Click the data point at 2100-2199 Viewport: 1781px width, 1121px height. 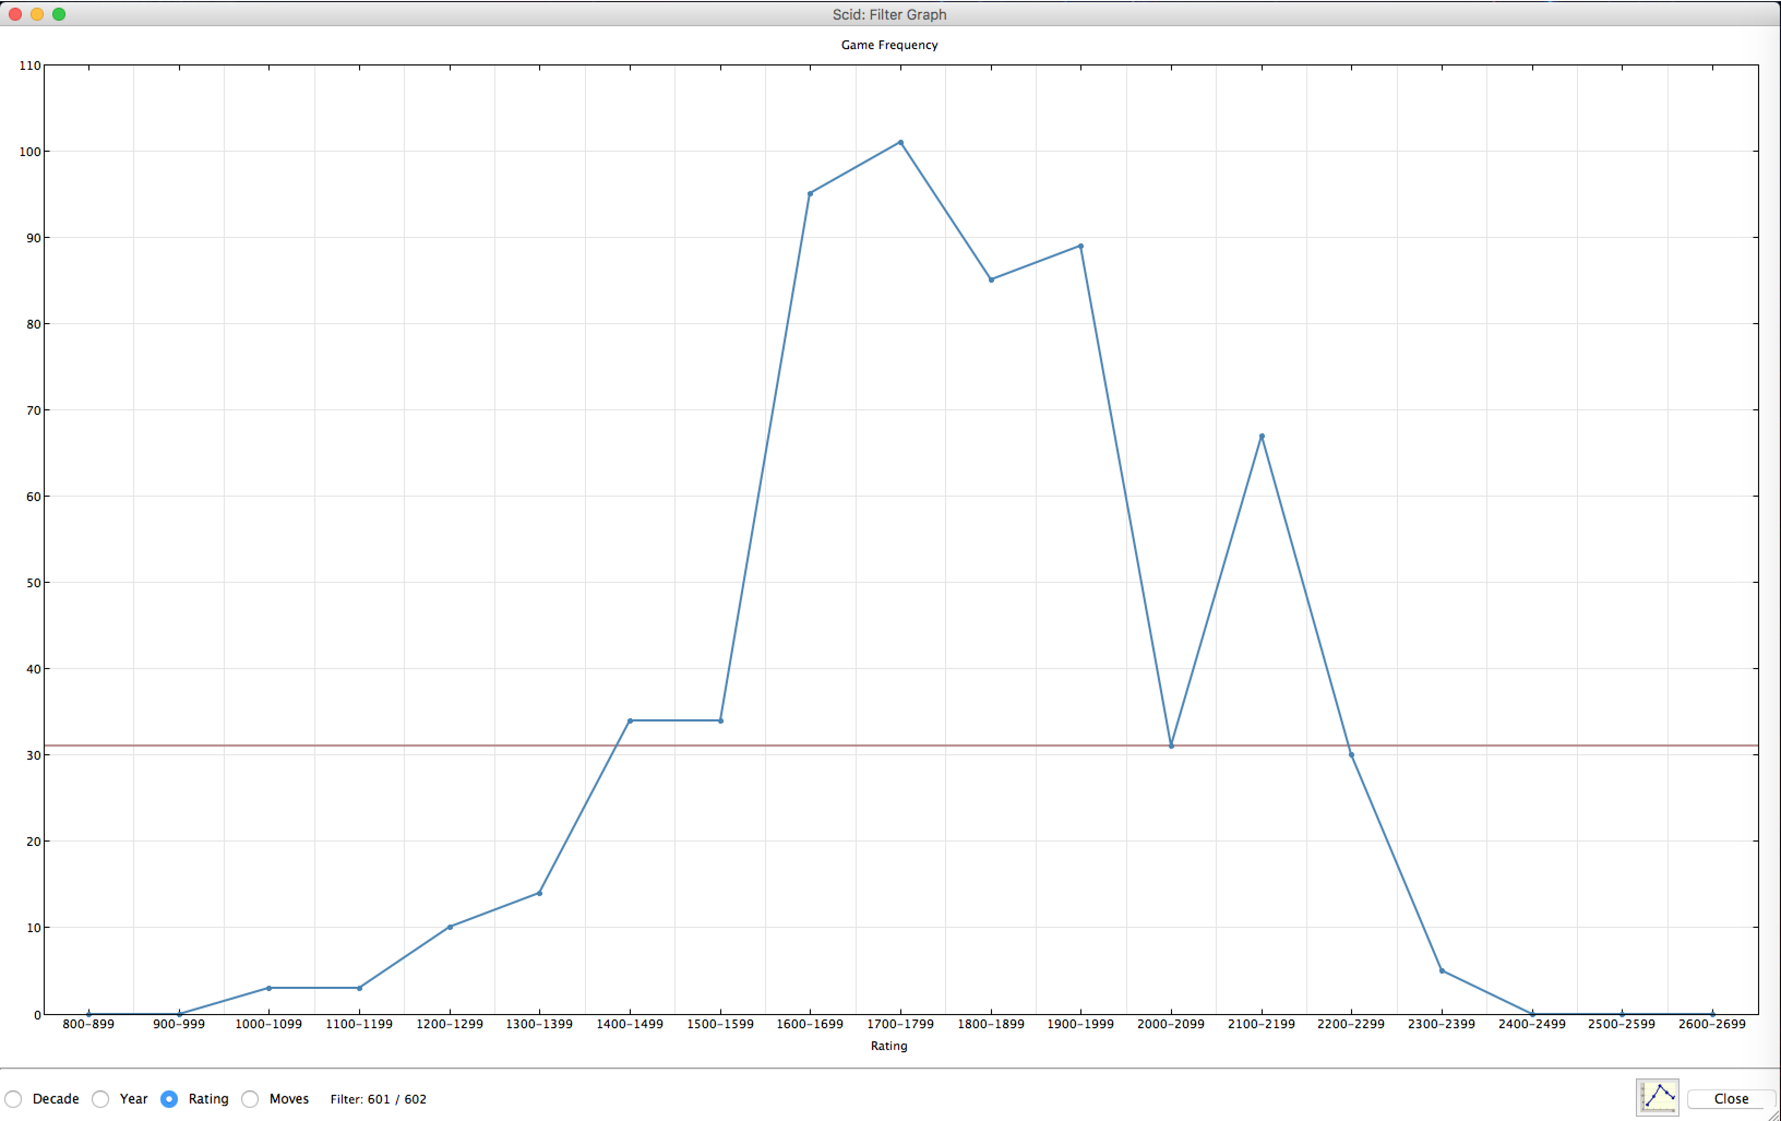(1262, 437)
